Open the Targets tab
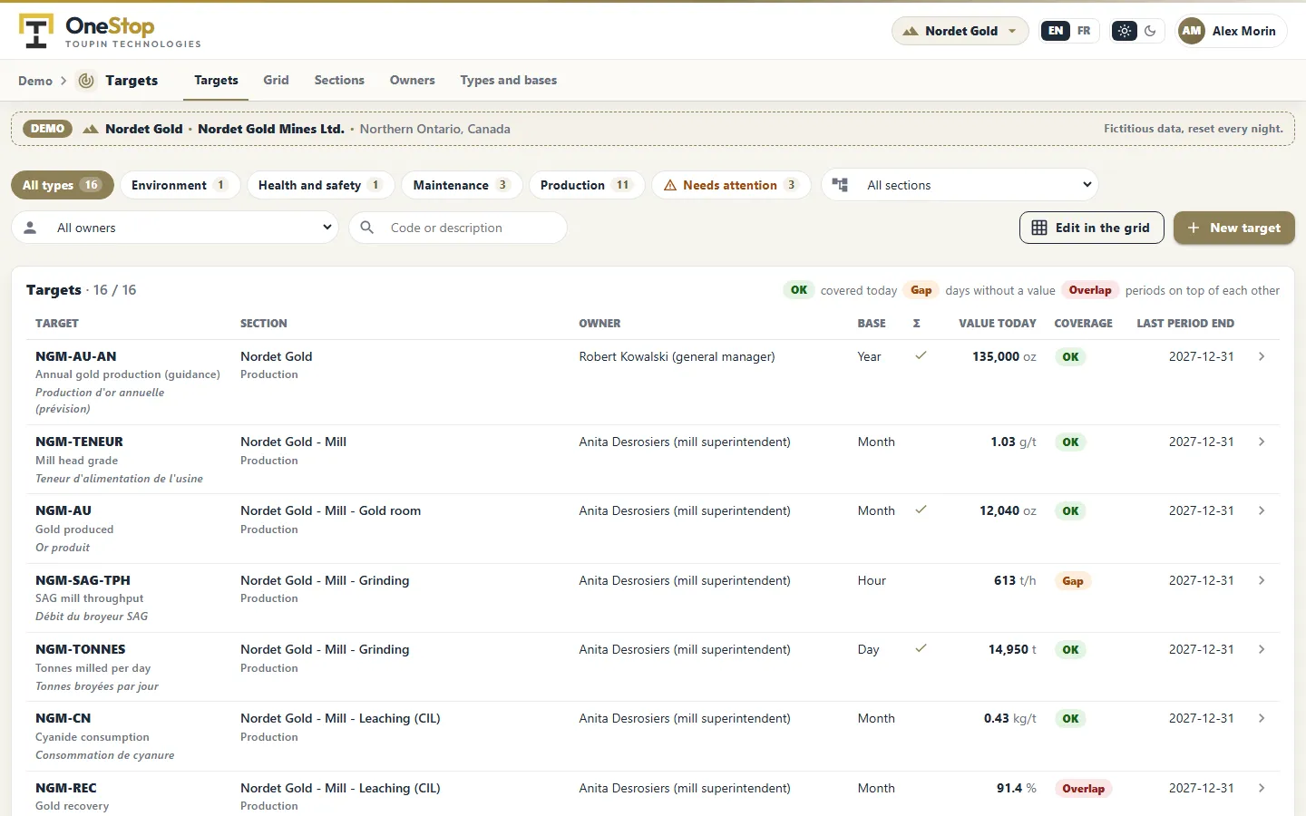Image resolution: width=1306 pixels, height=816 pixels. 216,81
